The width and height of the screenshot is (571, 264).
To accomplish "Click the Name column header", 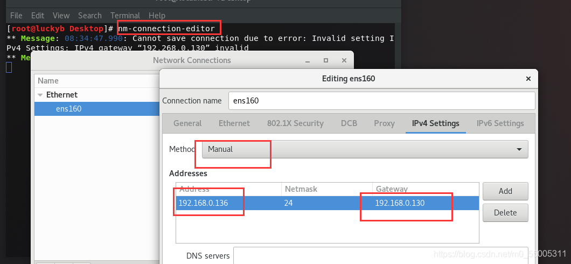I will (97, 80).
